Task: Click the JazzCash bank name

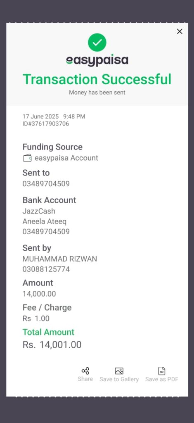Action: (39, 211)
